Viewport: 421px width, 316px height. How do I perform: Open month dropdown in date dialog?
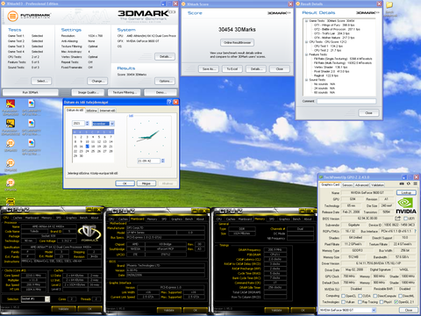[112, 124]
